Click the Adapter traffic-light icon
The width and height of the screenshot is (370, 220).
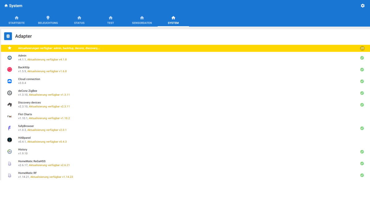8,36
